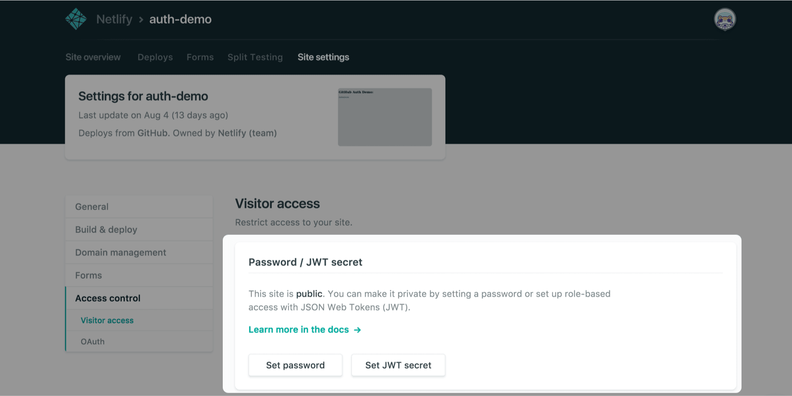
Task: Follow the Learn more in the docs link
Action: [x=298, y=330]
